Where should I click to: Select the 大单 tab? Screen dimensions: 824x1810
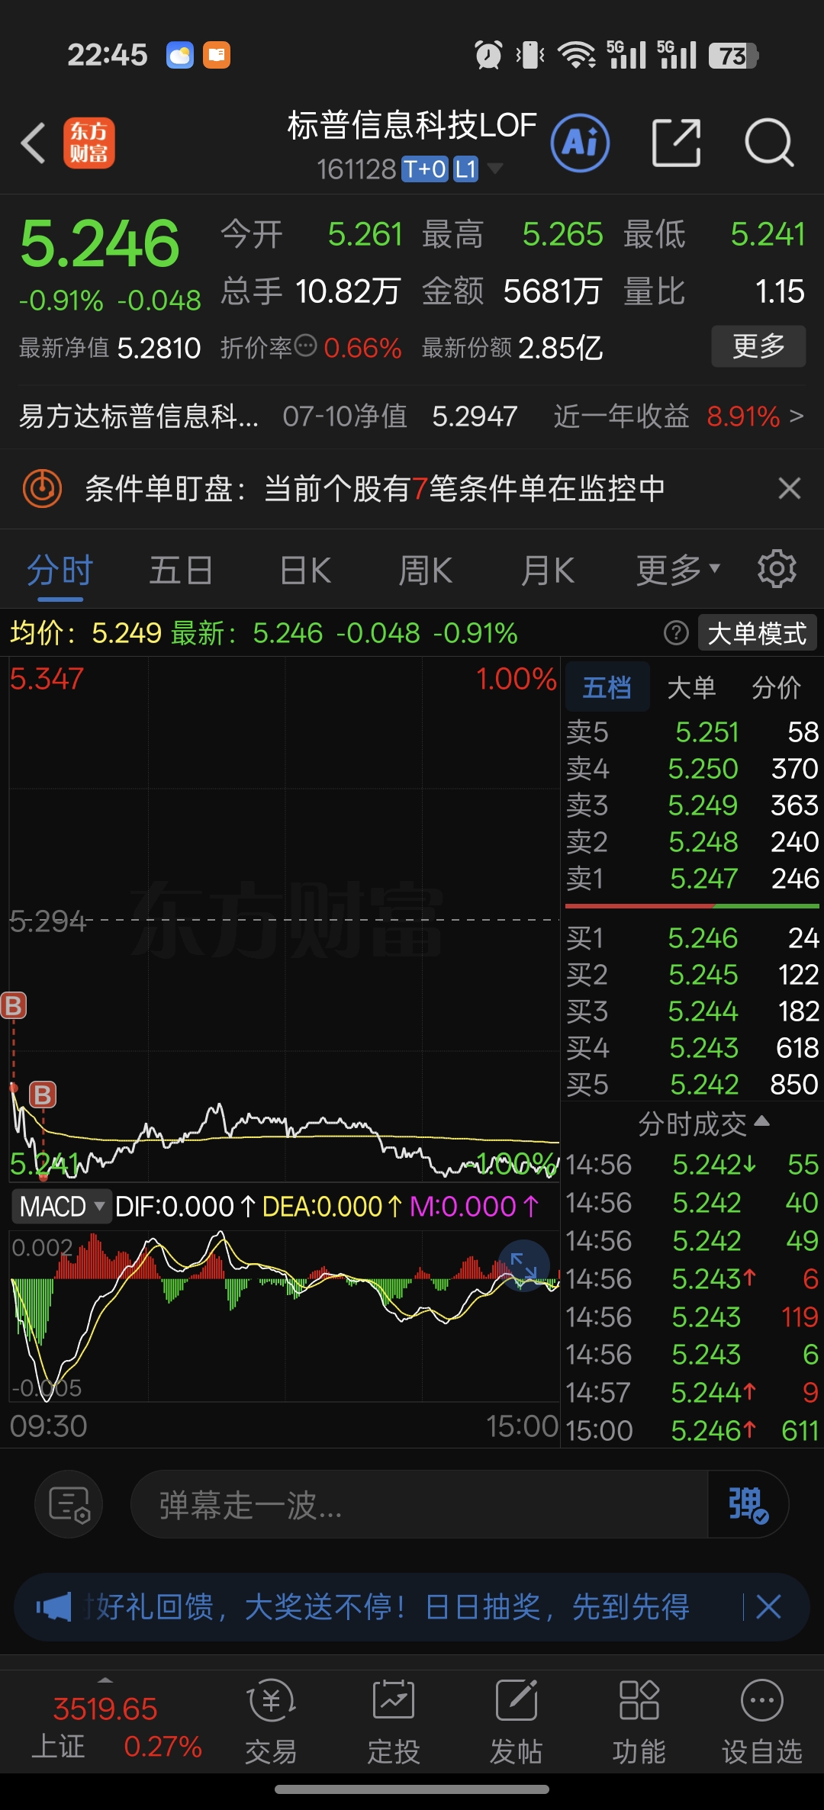691,688
